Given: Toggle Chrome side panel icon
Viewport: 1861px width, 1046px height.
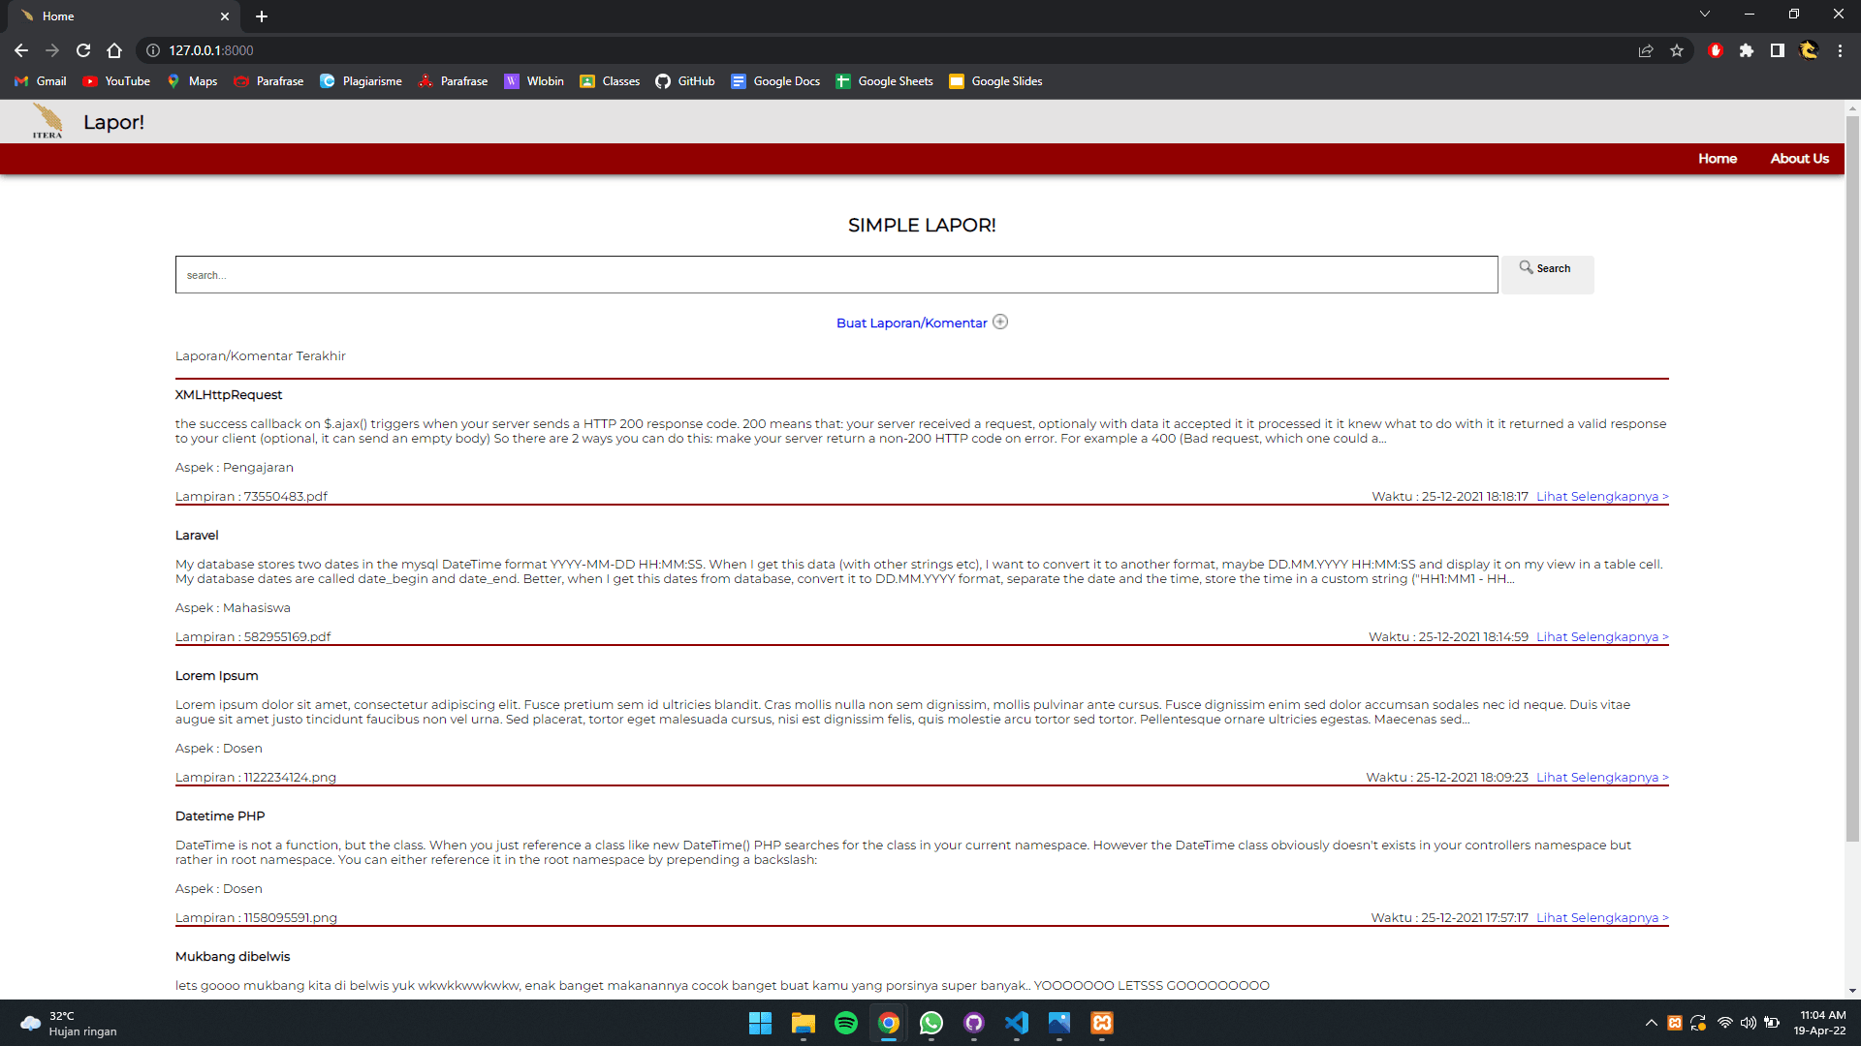Looking at the screenshot, I should tap(1778, 50).
